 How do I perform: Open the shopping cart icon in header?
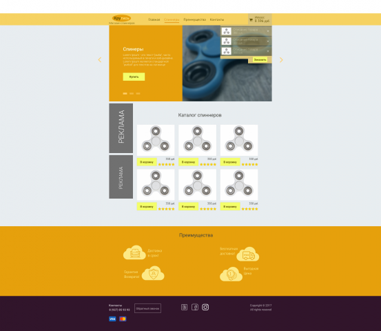pos(251,20)
